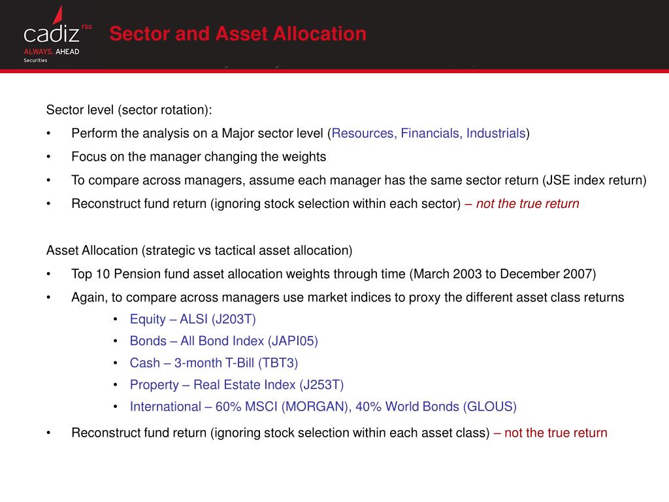Image resolution: width=669 pixels, height=502 pixels.
Task: Click the 'ALWAYS. AHEAD' tagline under the logo
Action: (52, 52)
